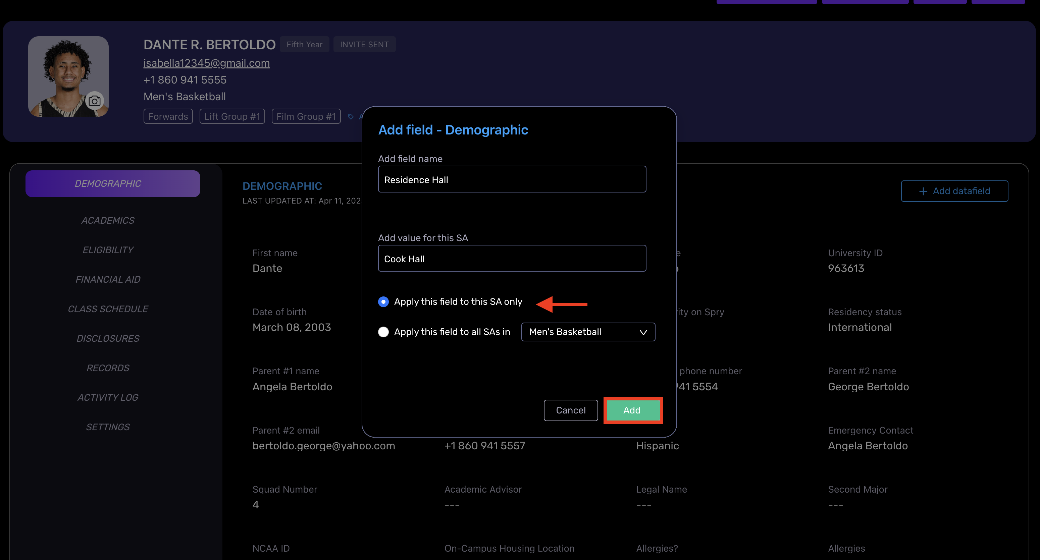
Task: Click phone value +1 860 941 5557
Action: (x=484, y=446)
